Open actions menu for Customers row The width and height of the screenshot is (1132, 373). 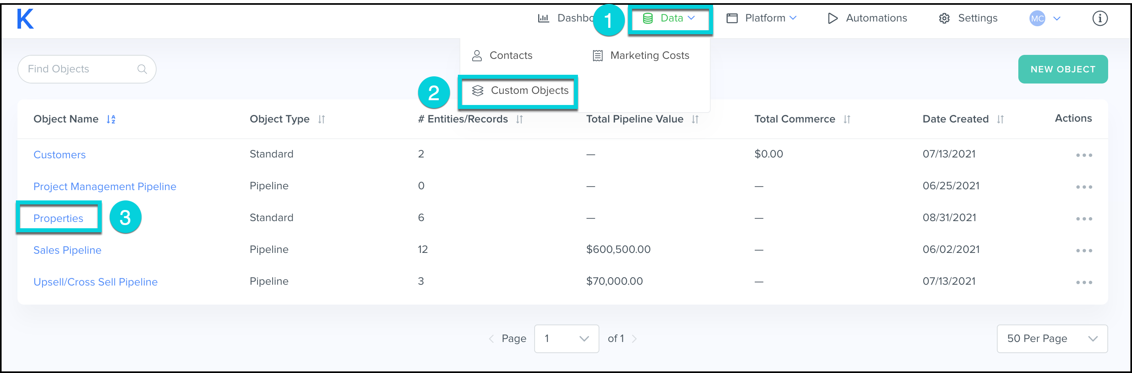1084,155
